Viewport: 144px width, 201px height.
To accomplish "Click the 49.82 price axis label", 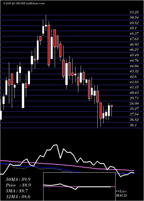I will (x=134, y=23).
